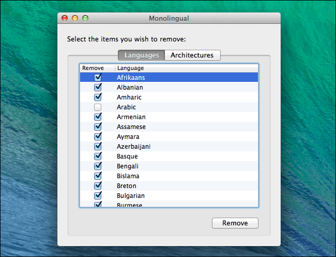
Task: Toggle the Basque remove checkbox
Action: [x=98, y=156]
